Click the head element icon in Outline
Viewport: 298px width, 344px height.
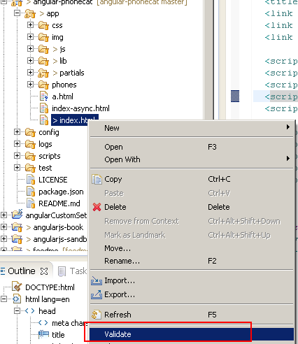[30, 310]
